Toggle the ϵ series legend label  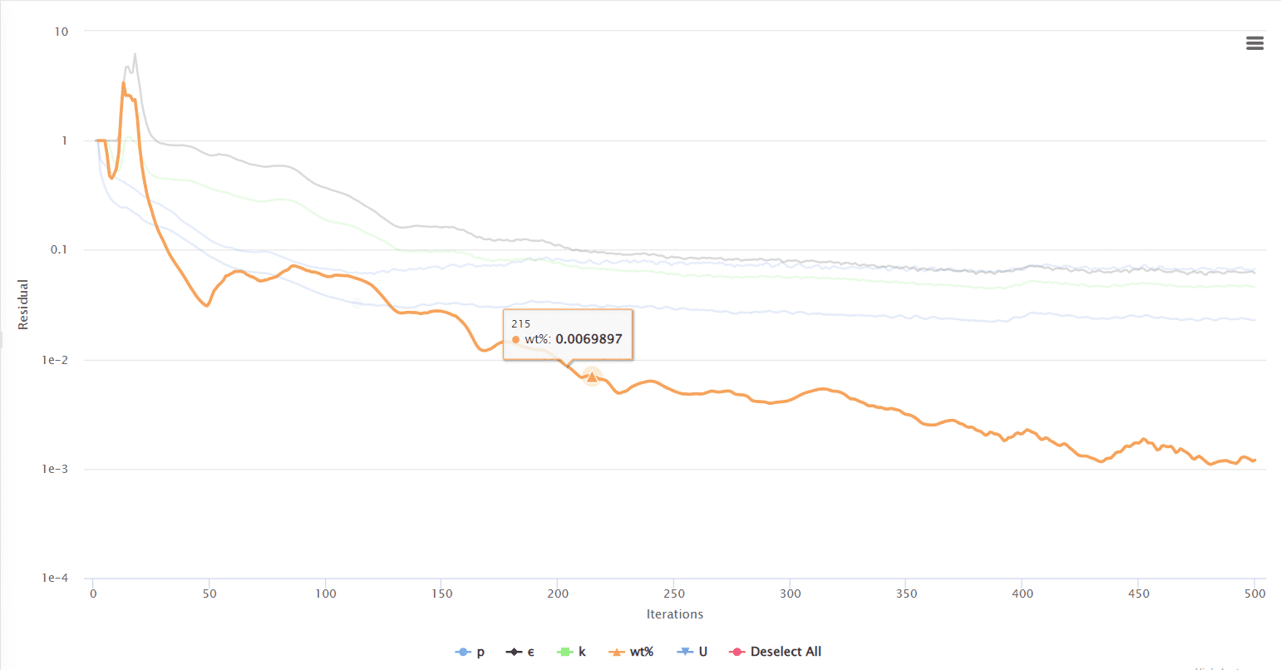click(531, 652)
